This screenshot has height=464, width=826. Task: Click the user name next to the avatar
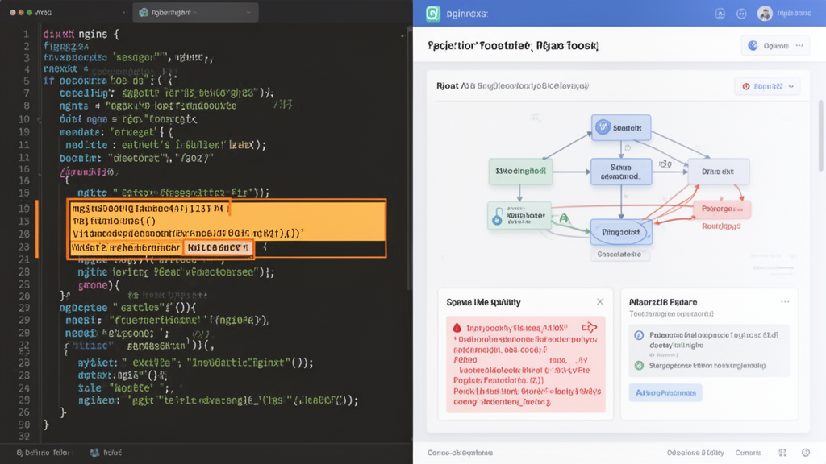click(x=794, y=13)
